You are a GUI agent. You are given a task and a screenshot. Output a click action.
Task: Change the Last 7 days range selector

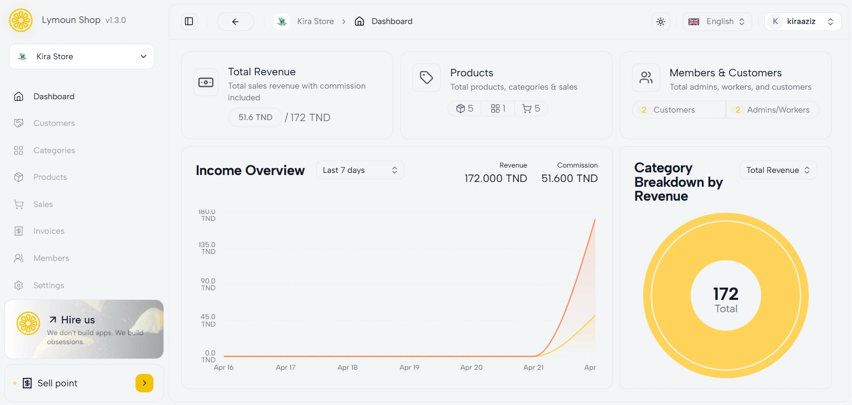pos(360,170)
